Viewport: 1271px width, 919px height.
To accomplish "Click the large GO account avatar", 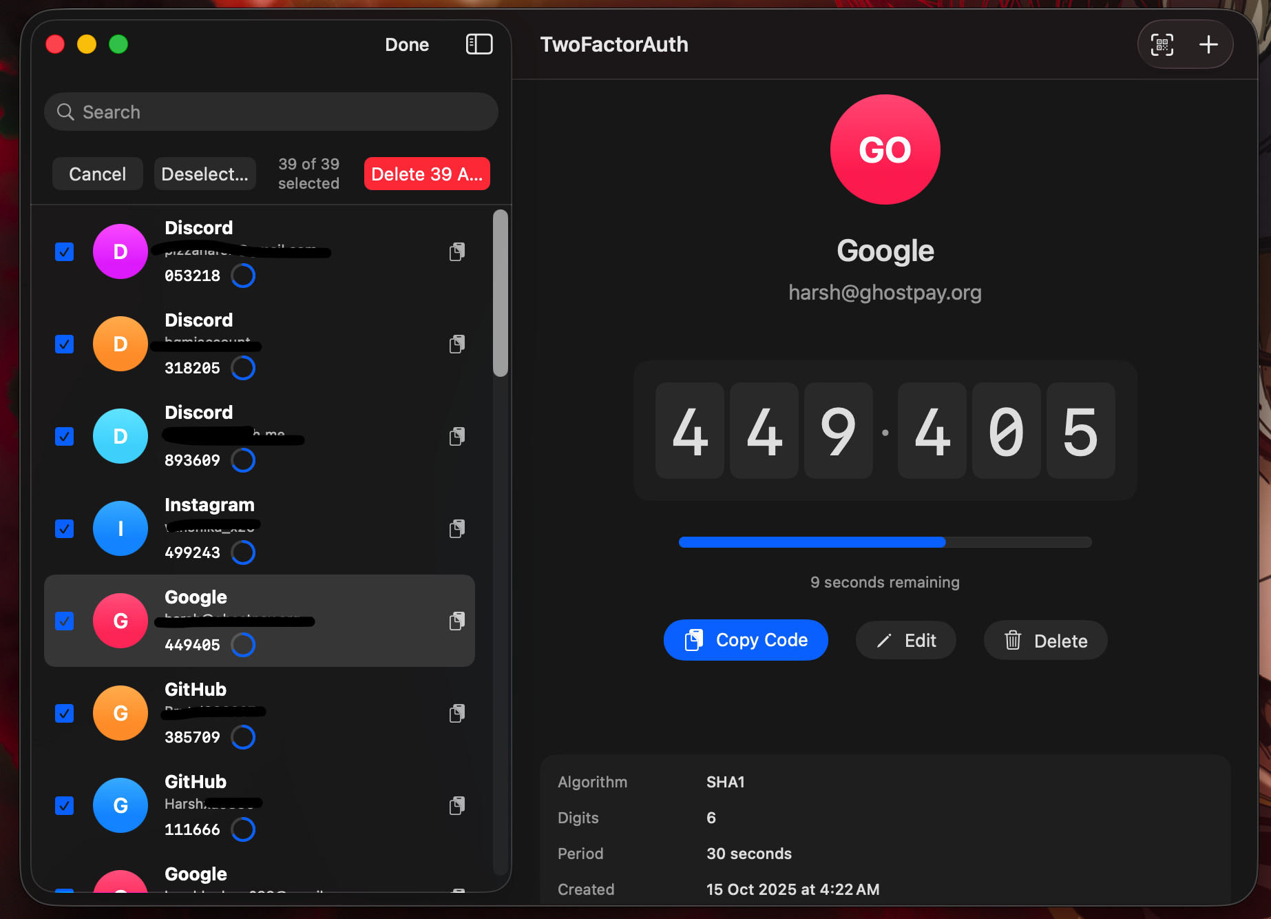I will pyautogui.click(x=885, y=149).
